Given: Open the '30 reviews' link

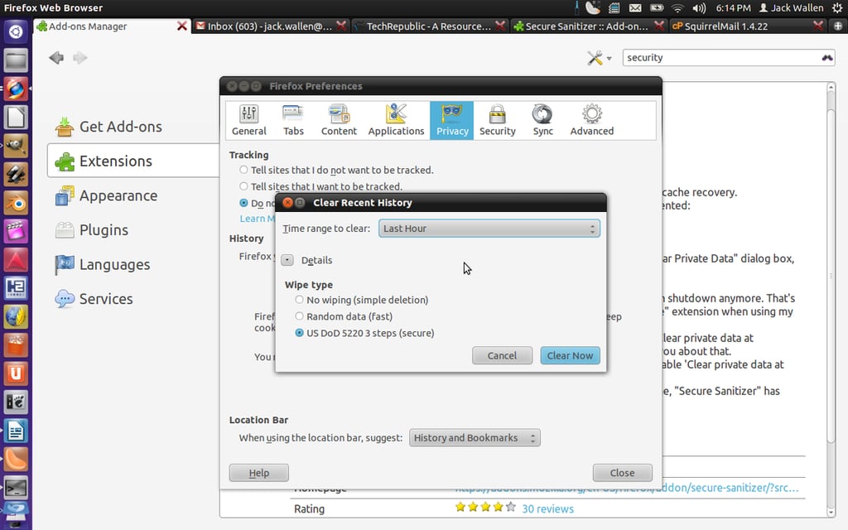Looking at the screenshot, I should pyautogui.click(x=547, y=508).
